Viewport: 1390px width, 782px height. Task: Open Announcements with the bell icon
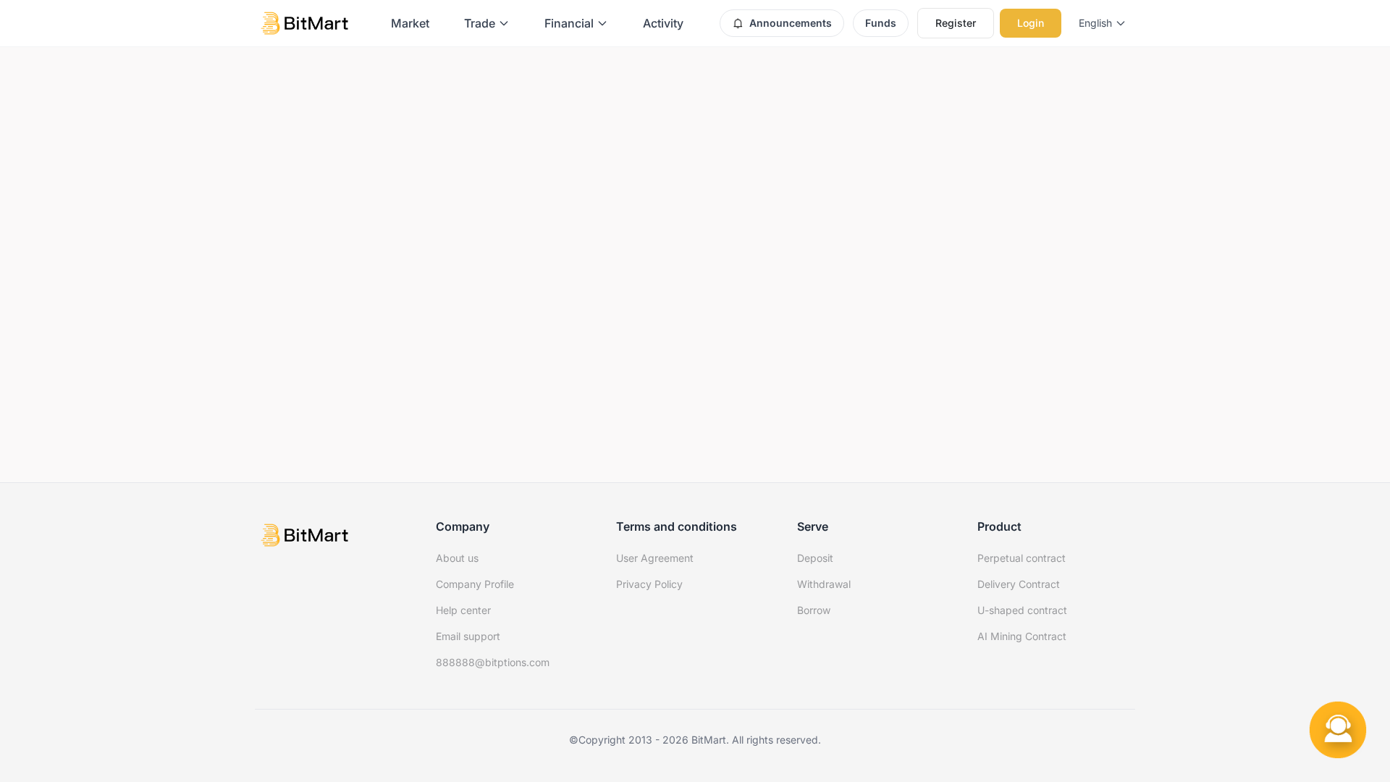click(x=782, y=23)
